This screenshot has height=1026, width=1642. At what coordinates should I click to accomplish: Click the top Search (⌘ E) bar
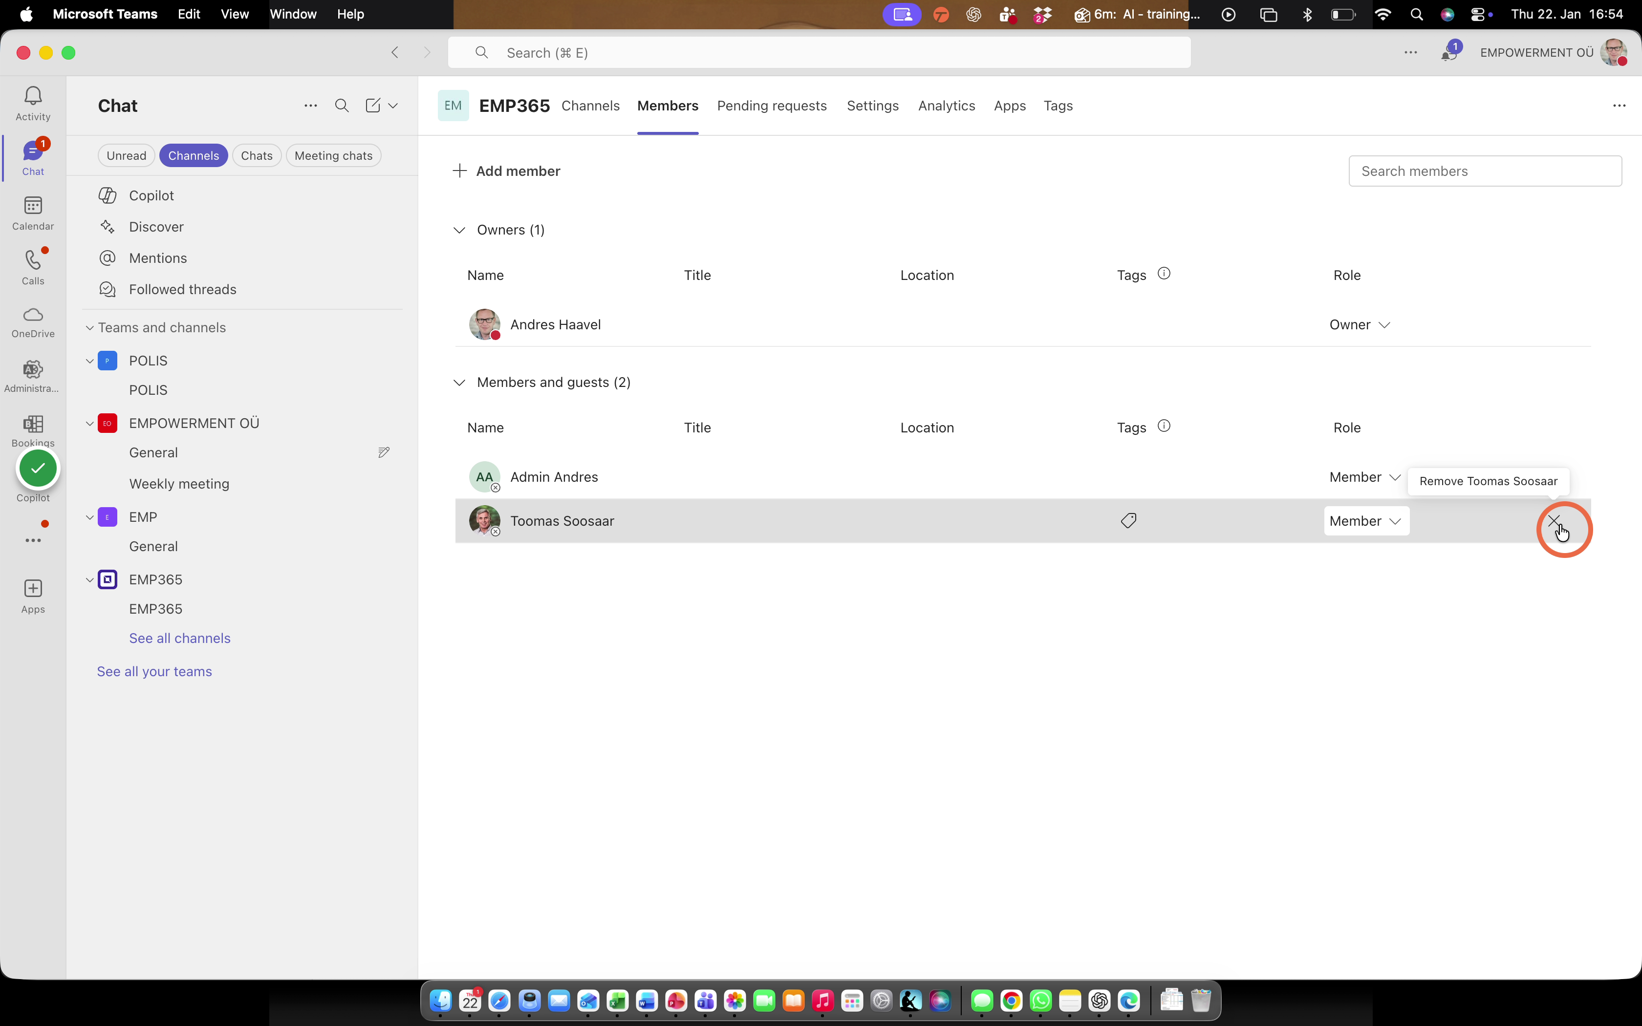[819, 52]
